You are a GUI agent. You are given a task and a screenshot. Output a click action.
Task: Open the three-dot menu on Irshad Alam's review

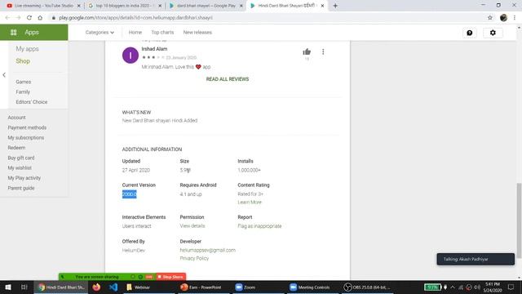click(x=323, y=51)
